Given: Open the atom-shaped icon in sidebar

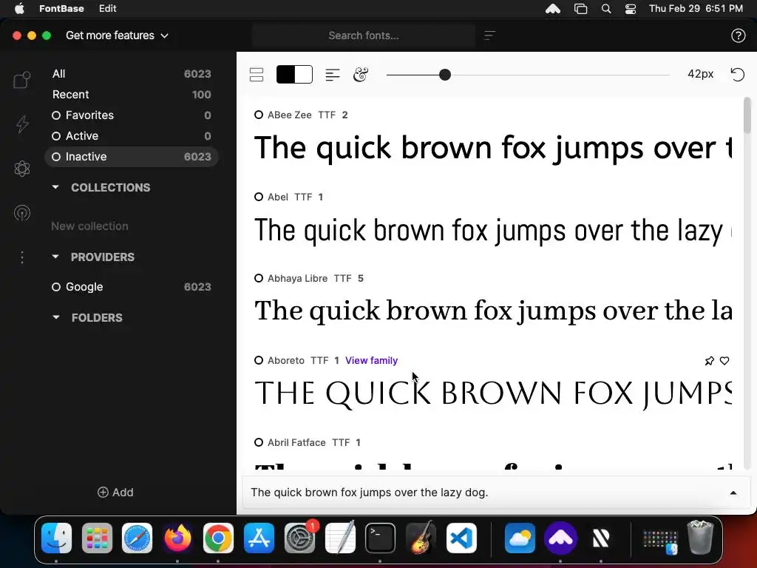Looking at the screenshot, I should point(22,169).
